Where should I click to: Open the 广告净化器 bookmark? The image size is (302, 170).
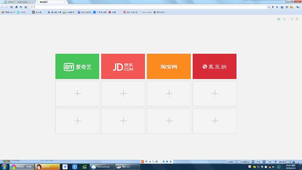click(100, 12)
